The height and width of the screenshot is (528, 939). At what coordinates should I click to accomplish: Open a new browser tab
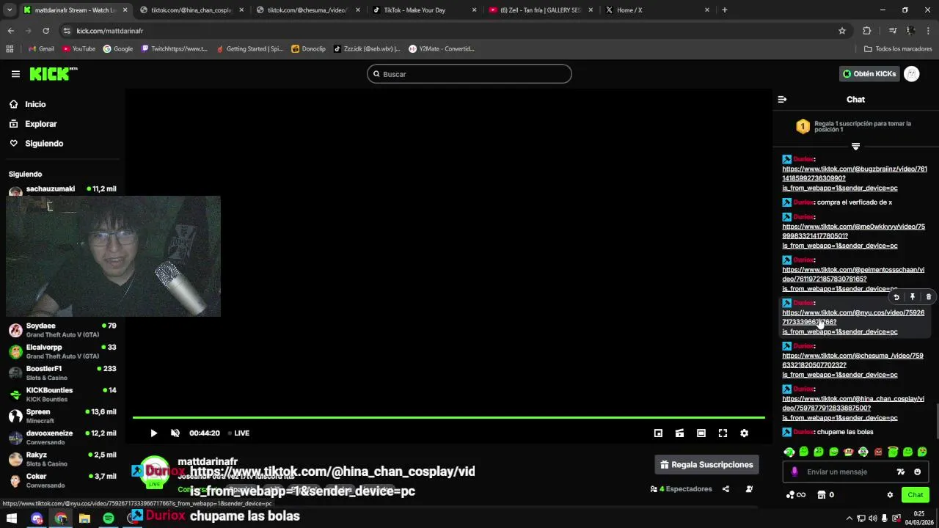click(x=725, y=10)
